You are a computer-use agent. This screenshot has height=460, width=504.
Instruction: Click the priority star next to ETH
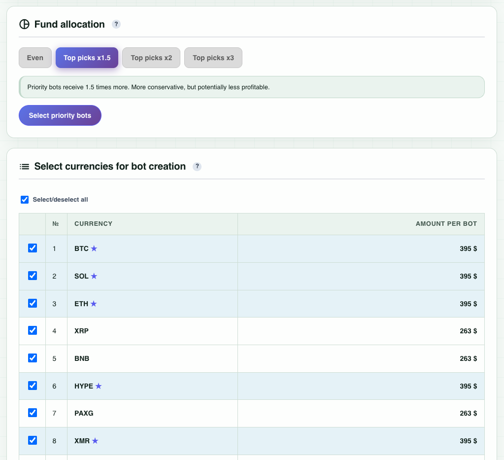(x=94, y=304)
